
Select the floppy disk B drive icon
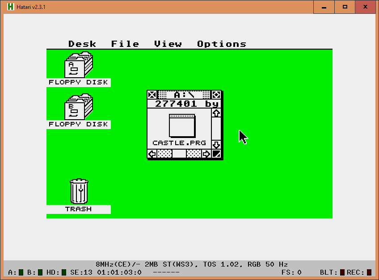pos(79,107)
